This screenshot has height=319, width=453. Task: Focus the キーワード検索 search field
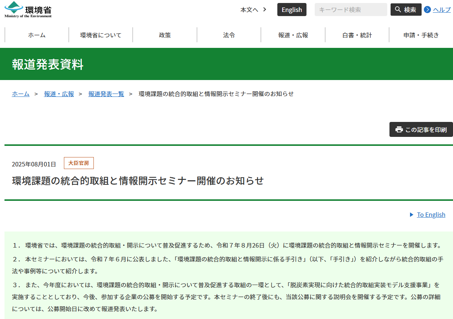tap(351, 10)
